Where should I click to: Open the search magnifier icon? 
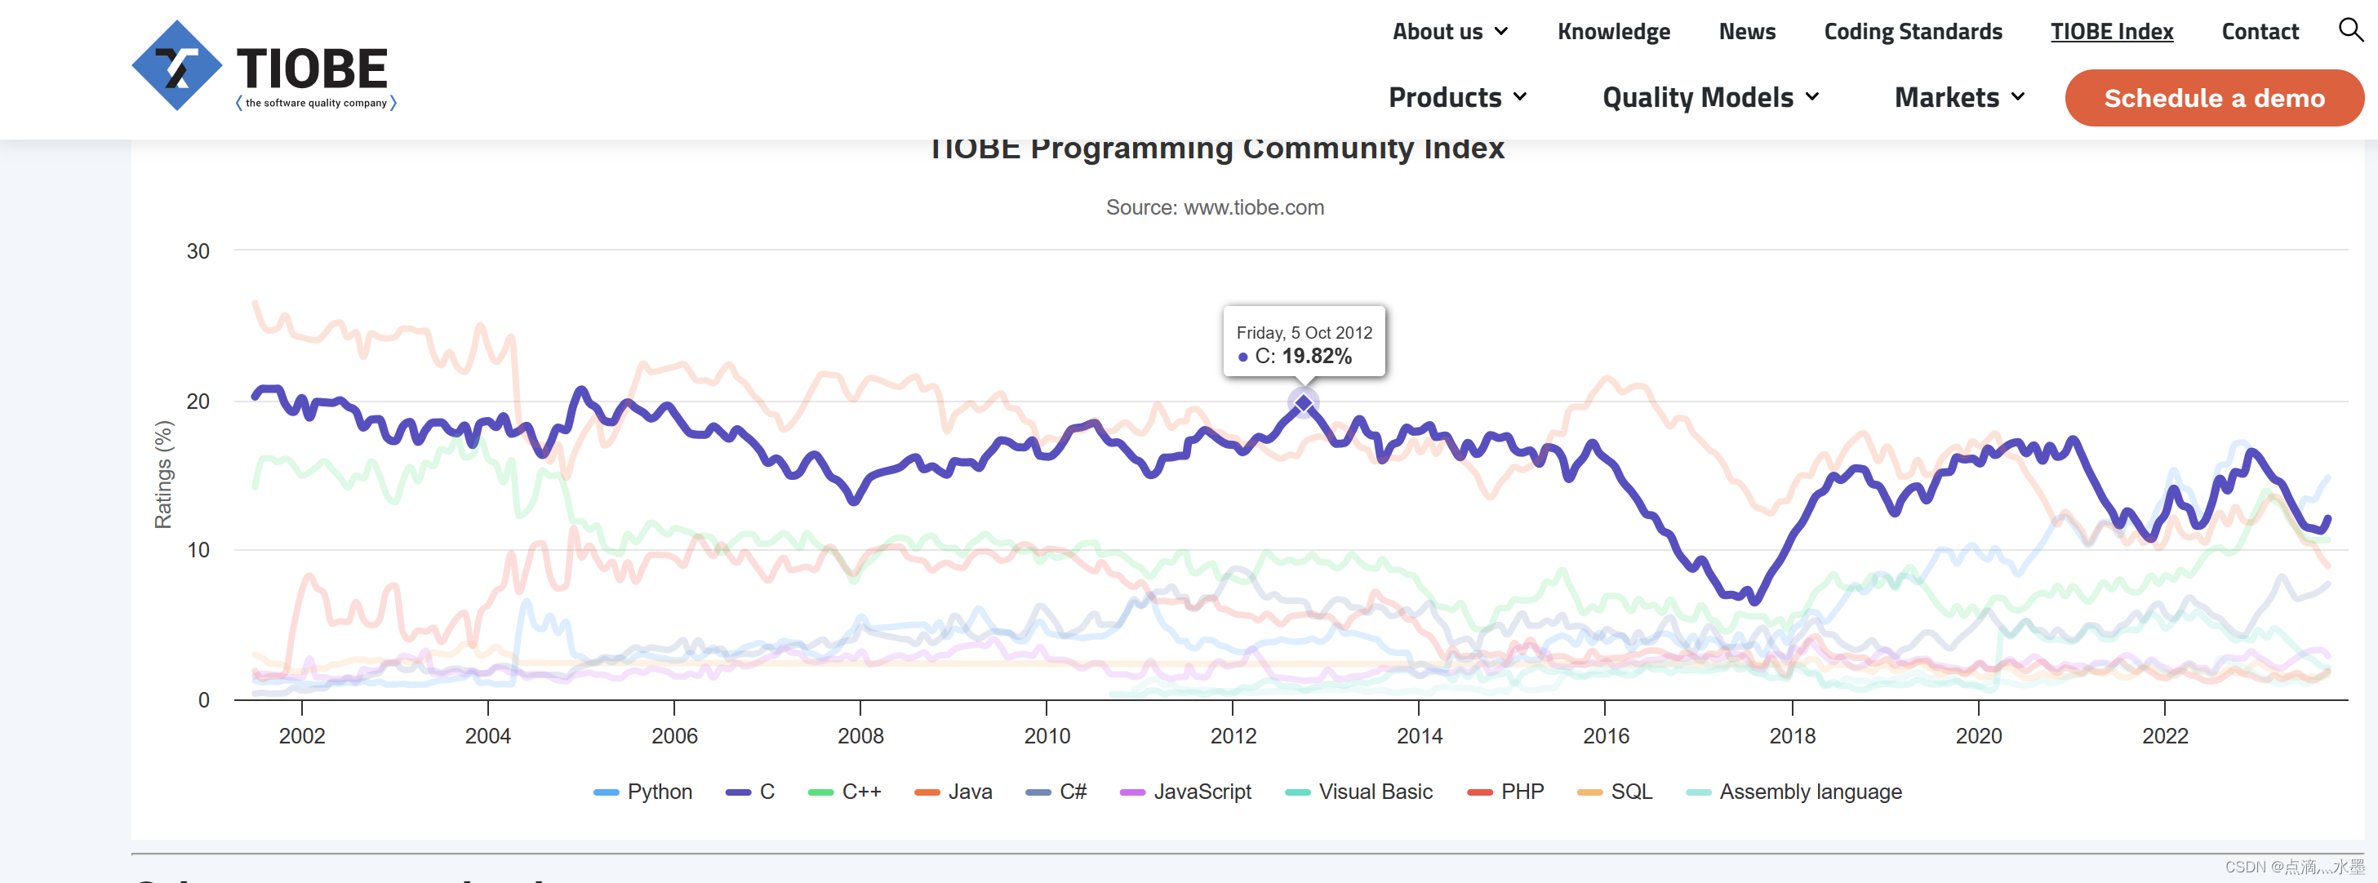click(x=2350, y=30)
